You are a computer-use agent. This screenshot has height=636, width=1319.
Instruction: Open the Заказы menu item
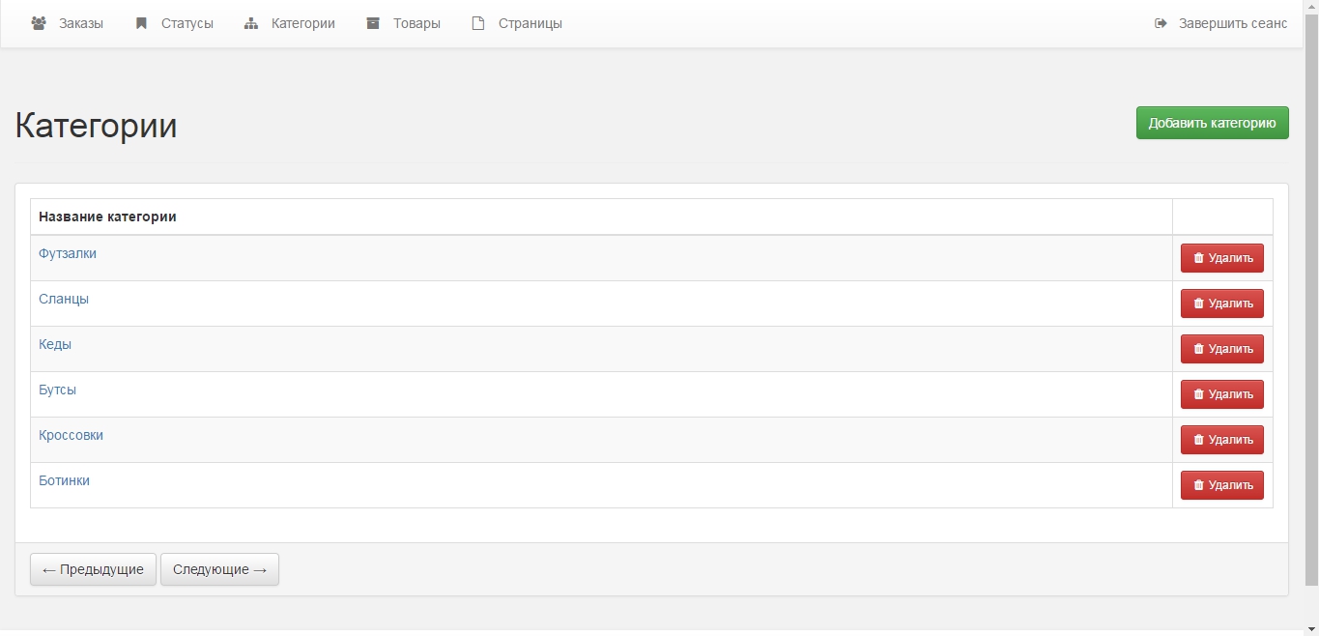click(x=81, y=23)
